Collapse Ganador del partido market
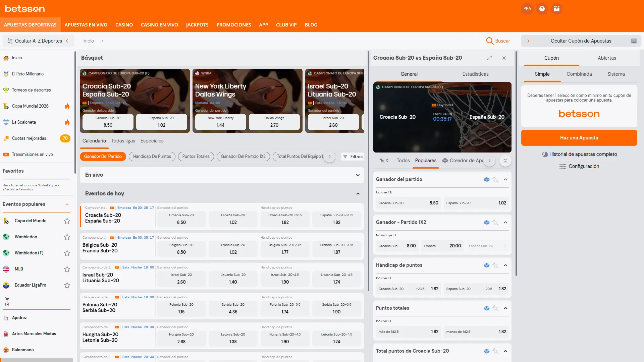Screen dimensions: 644x362 [x=505, y=180]
